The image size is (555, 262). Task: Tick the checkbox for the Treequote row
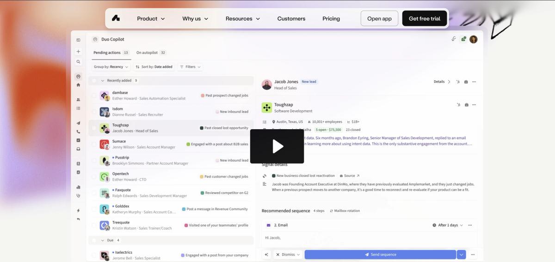(94, 225)
